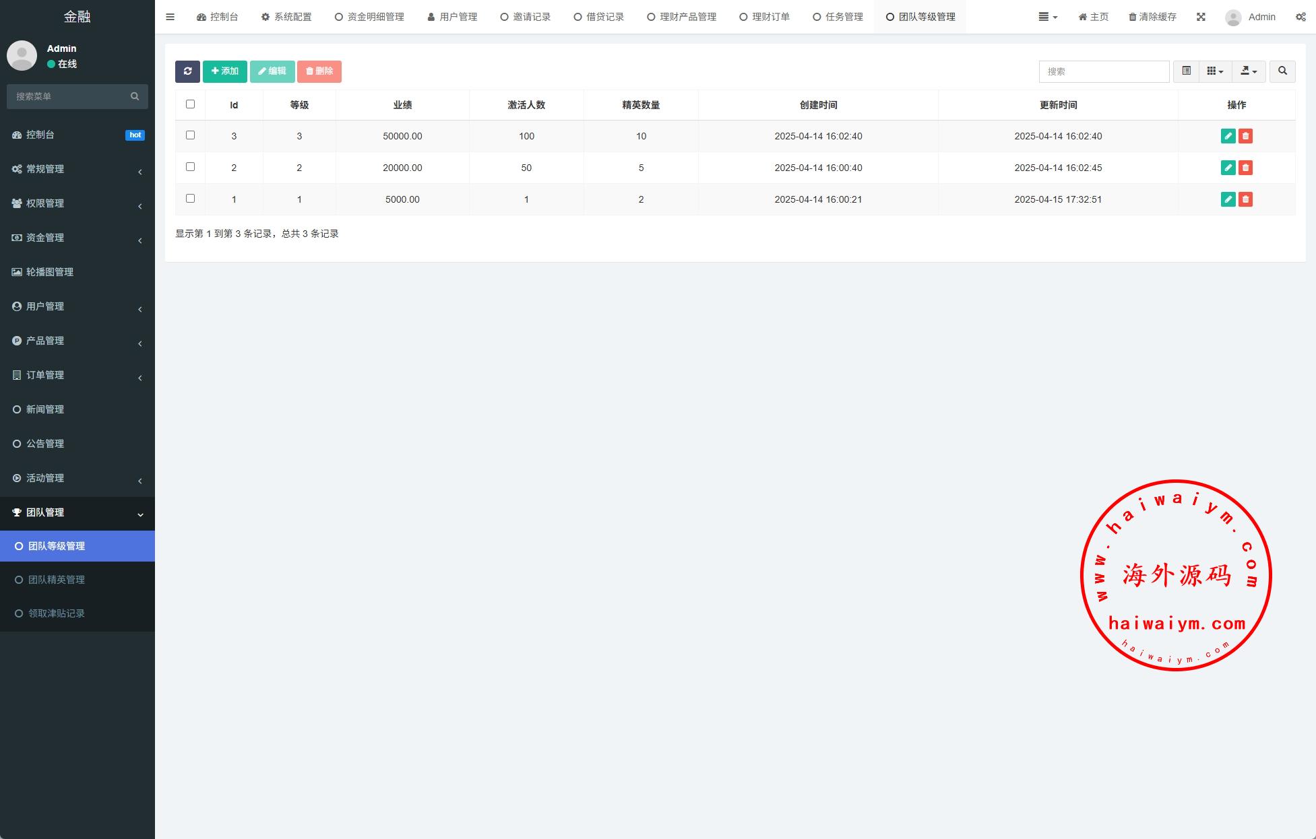Viewport: 1316px width, 839px height.
Task: Toggle the sidebar with the hamburger icon
Action: coord(170,17)
